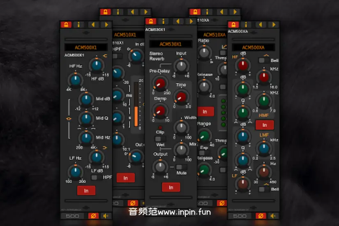Click the Mix knob on ACM530X1
The height and width of the screenshot is (226, 339).
181,150
